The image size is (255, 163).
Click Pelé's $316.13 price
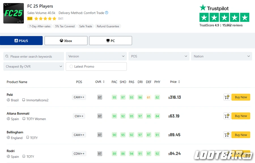click(x=175, y=97)
